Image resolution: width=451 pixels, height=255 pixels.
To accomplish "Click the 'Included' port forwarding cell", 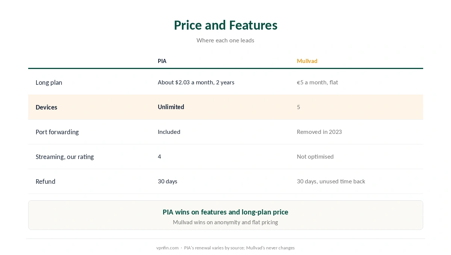I will pyautogui.click(x=169, y=132).
